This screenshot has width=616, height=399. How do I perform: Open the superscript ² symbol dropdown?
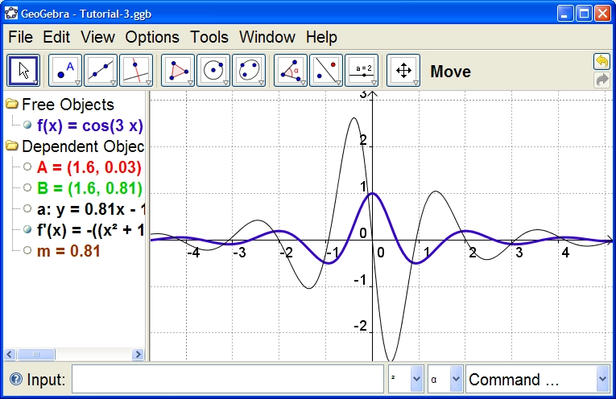(417, 379)
